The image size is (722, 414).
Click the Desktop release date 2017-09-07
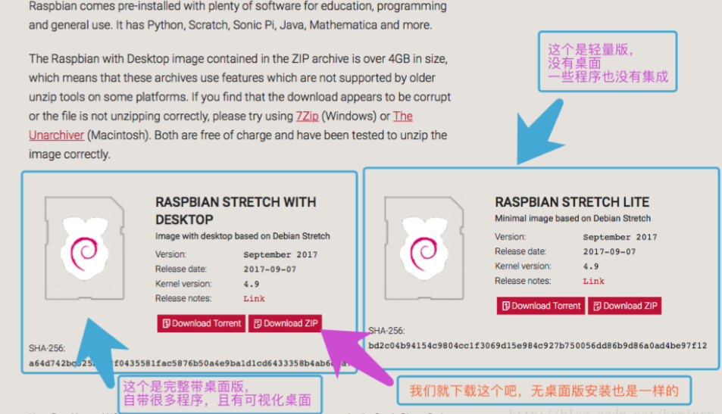[x=270, y=269]
